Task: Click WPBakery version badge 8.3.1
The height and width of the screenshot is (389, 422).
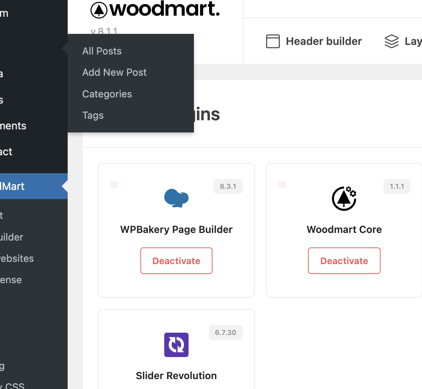Action: click(x=228, y=187)
